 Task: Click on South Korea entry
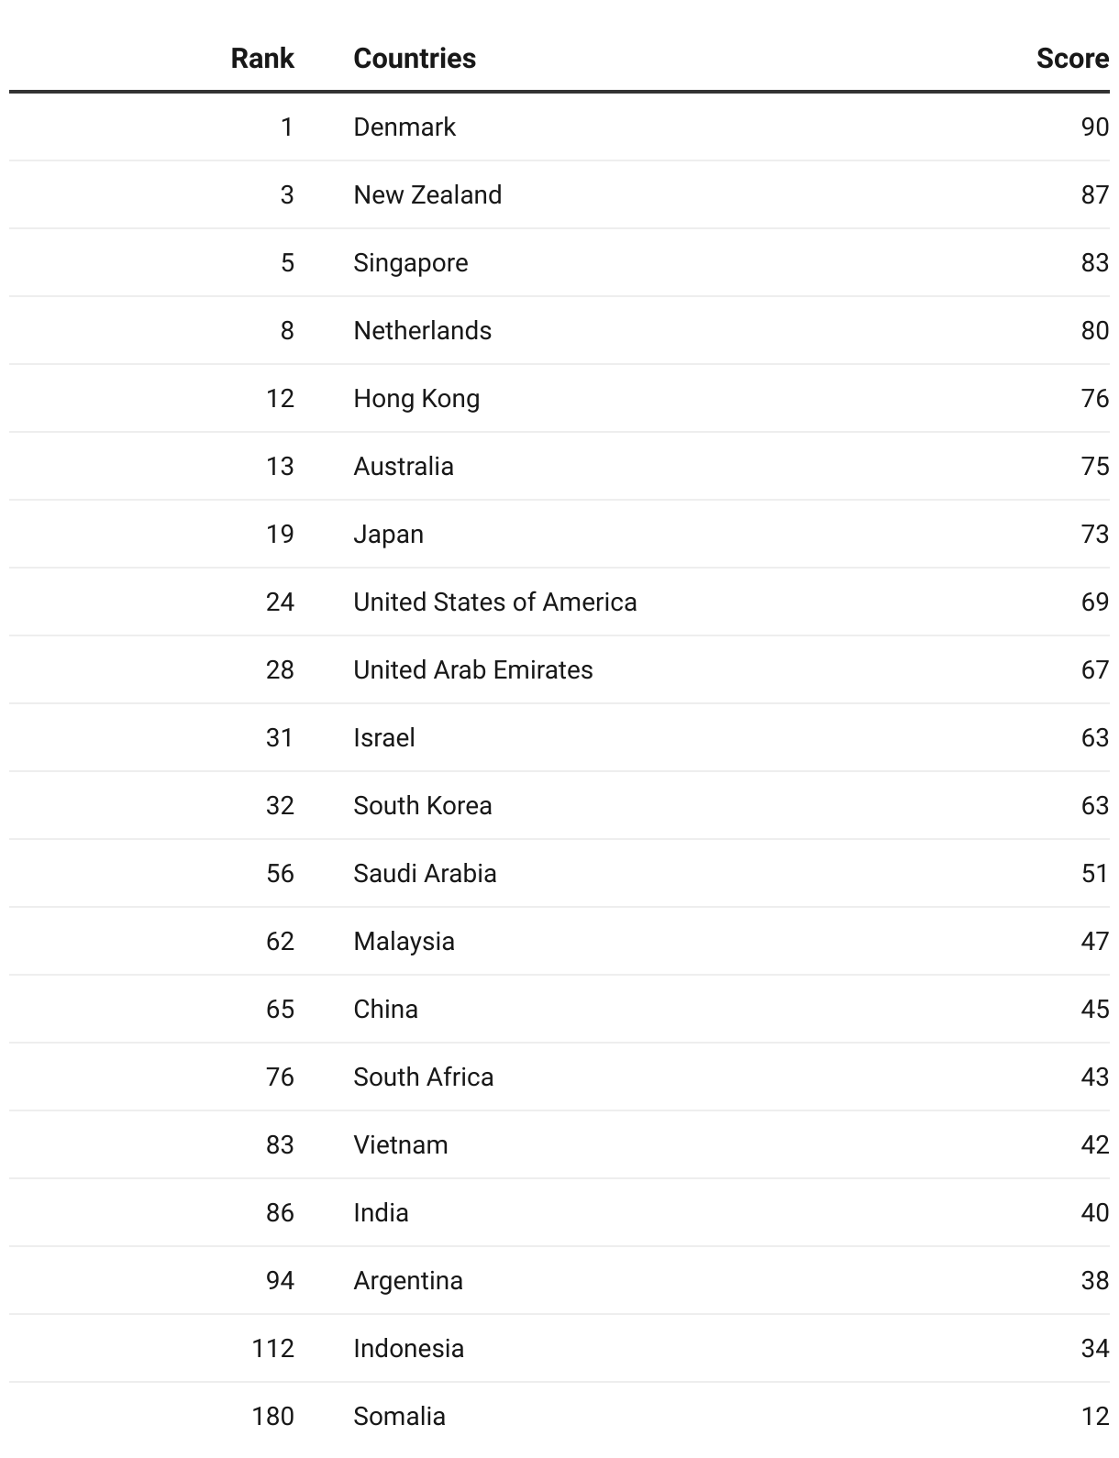coord(423,805)
